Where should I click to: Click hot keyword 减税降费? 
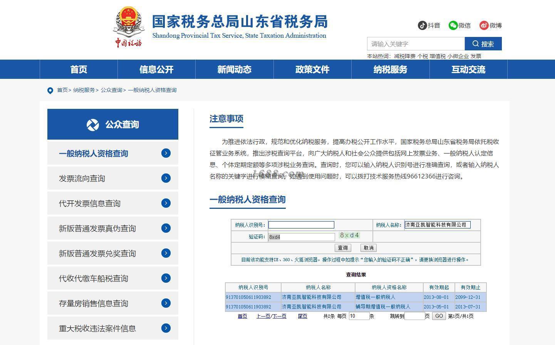point(405,56)
